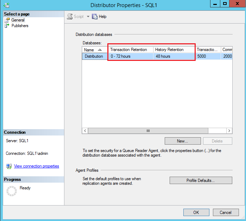246x221 pixels.
Task: Click the left scroll arrow of databases grid
Action: [x=85, y=131]
